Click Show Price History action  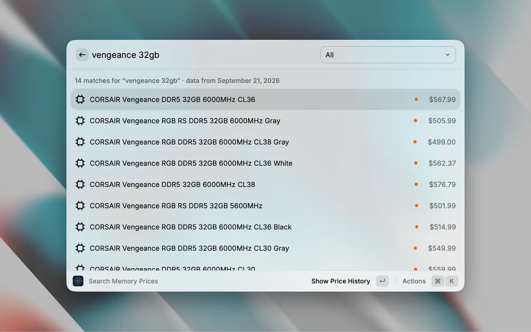pyautogui.click(x=341, y=281)
